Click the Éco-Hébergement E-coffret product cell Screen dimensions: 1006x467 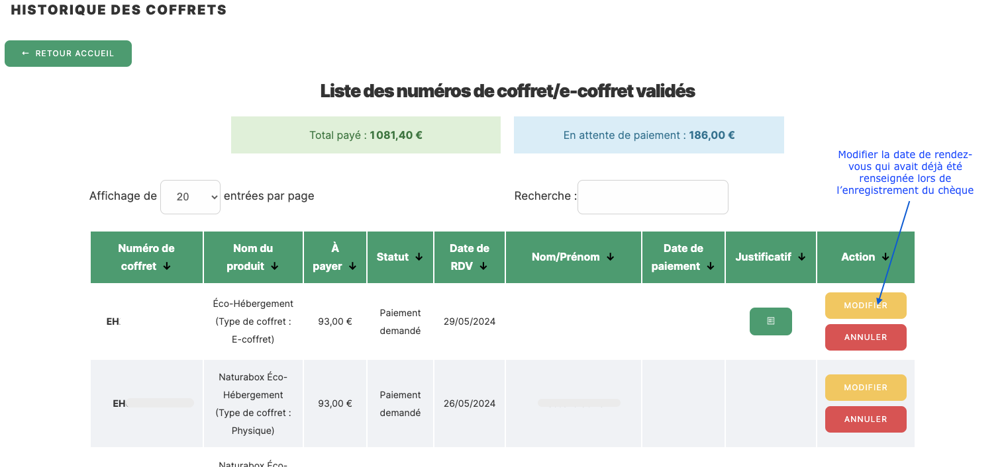(253, 321)
